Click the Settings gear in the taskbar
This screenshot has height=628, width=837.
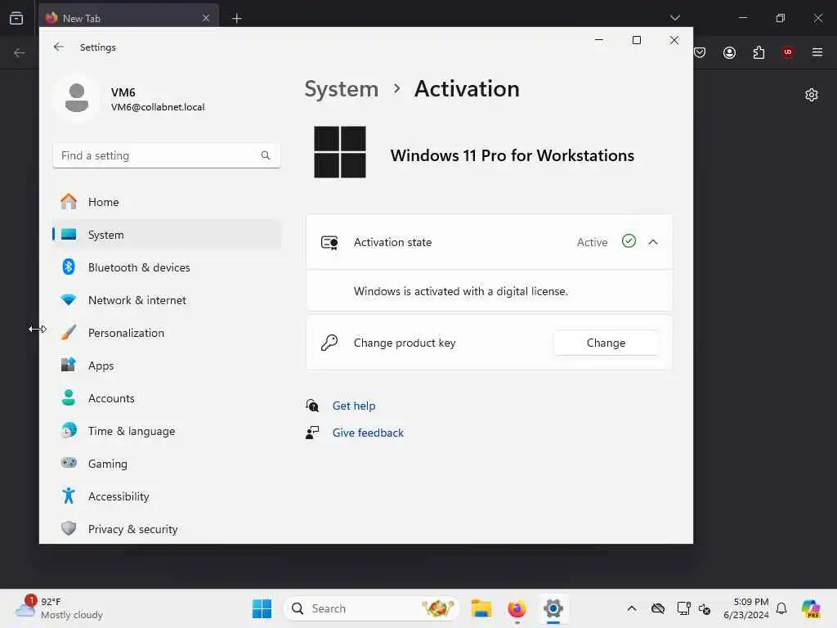tap(553, 608)
